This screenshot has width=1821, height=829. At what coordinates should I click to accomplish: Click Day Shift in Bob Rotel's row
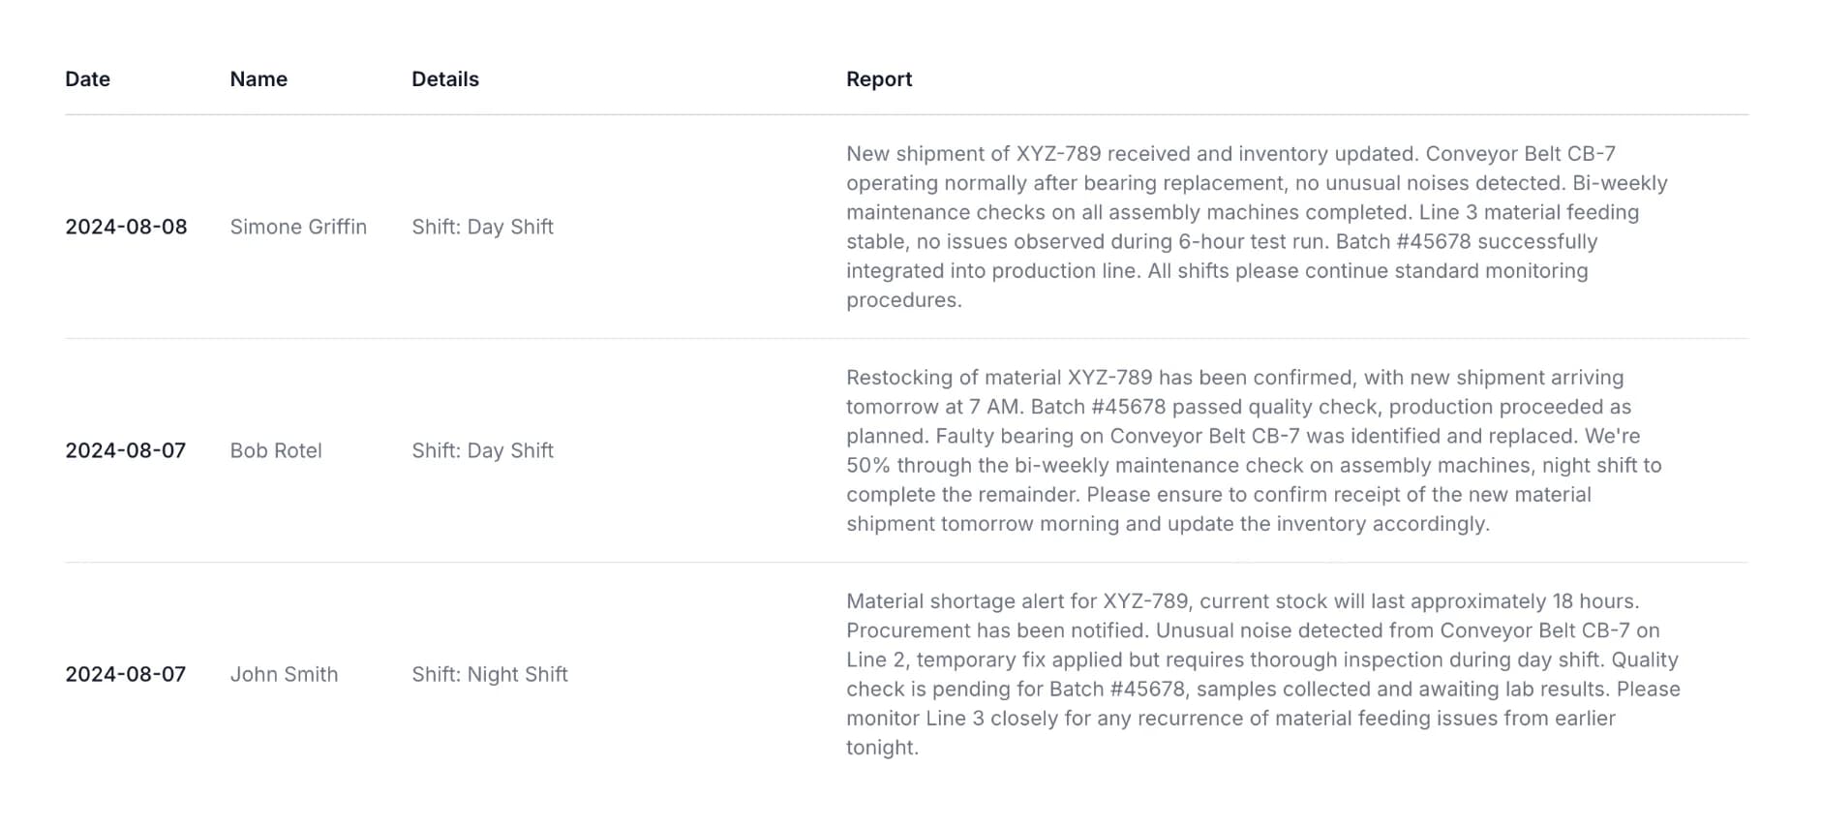click(482, 450)
